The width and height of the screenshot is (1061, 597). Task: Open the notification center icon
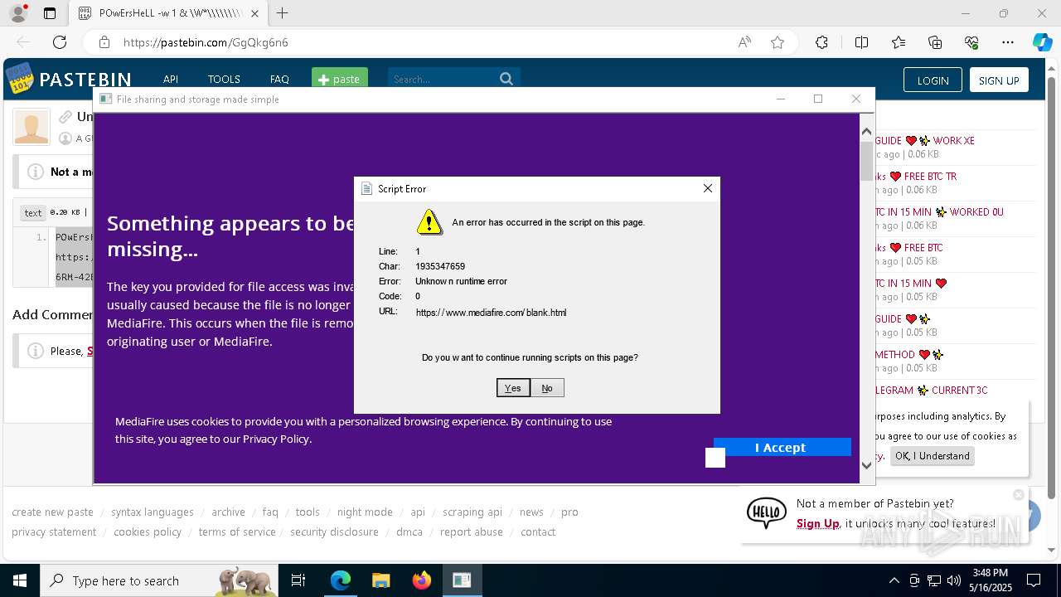(1034, 580)
